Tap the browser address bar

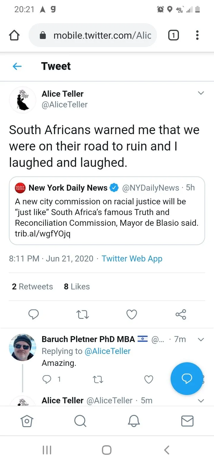[x=98, y=35]
